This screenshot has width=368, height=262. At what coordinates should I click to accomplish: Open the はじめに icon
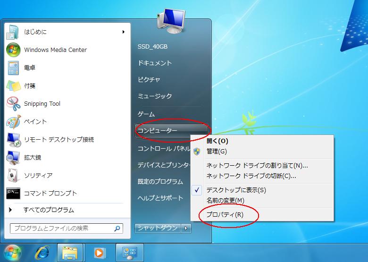click(x=13, y=32)
